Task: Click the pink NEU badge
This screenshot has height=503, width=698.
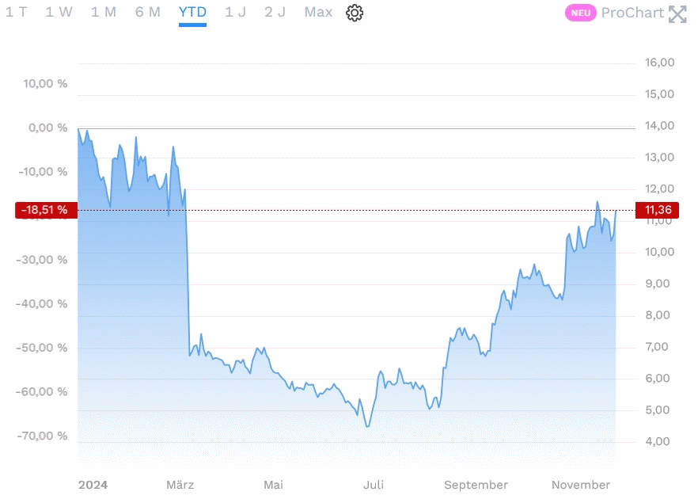Action: (x=581, y=13)
